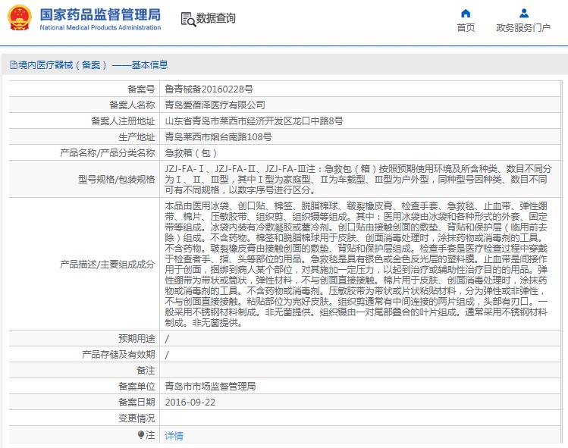The height and width of the screenshot is (448, 568).
Task: Click the document icon before 境内医疗器械
Action: [x=13, y=65]
